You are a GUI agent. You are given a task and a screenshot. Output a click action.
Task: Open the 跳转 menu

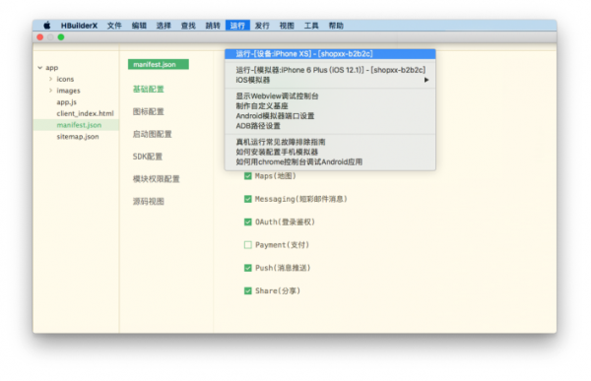(213, 26)
